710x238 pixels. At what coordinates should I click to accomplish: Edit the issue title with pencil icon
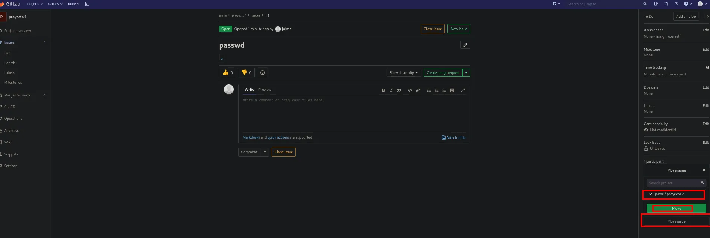(x=465, y=45)
